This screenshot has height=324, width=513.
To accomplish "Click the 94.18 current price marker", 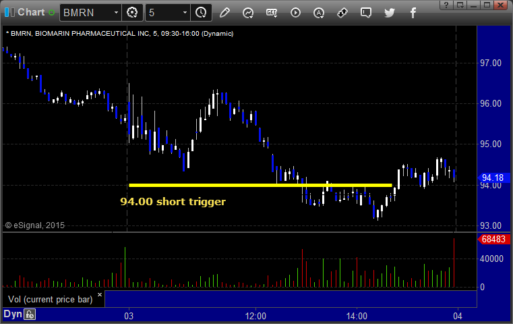I will click(x=492, y=178).
